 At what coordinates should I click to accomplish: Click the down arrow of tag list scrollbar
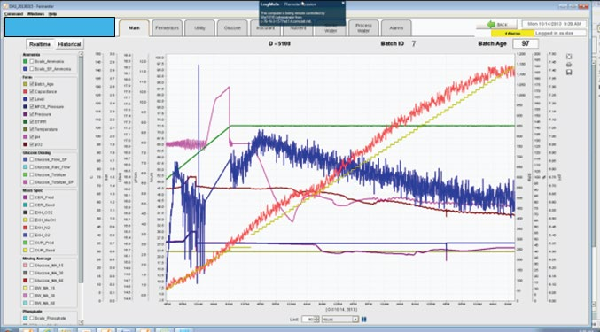click(x=81, y=322)
